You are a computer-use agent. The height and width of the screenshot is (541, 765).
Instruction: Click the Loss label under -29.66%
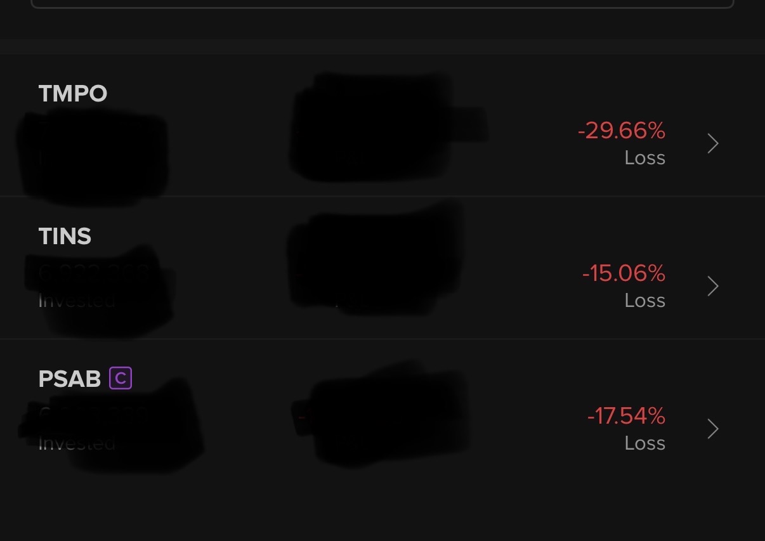click(644, 158)
